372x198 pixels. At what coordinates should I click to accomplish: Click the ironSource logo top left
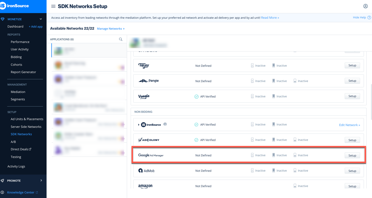click(x=14, y=6)
